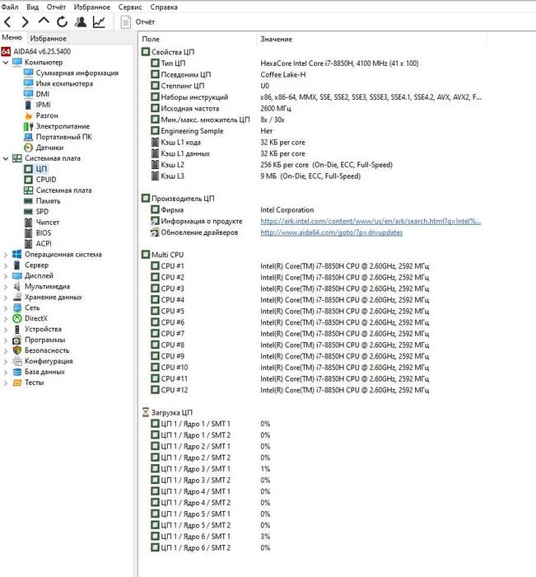This screenshot has width=536, height=577.
Task: Click the Отчёт report page icon
Action: click(126, 22)
